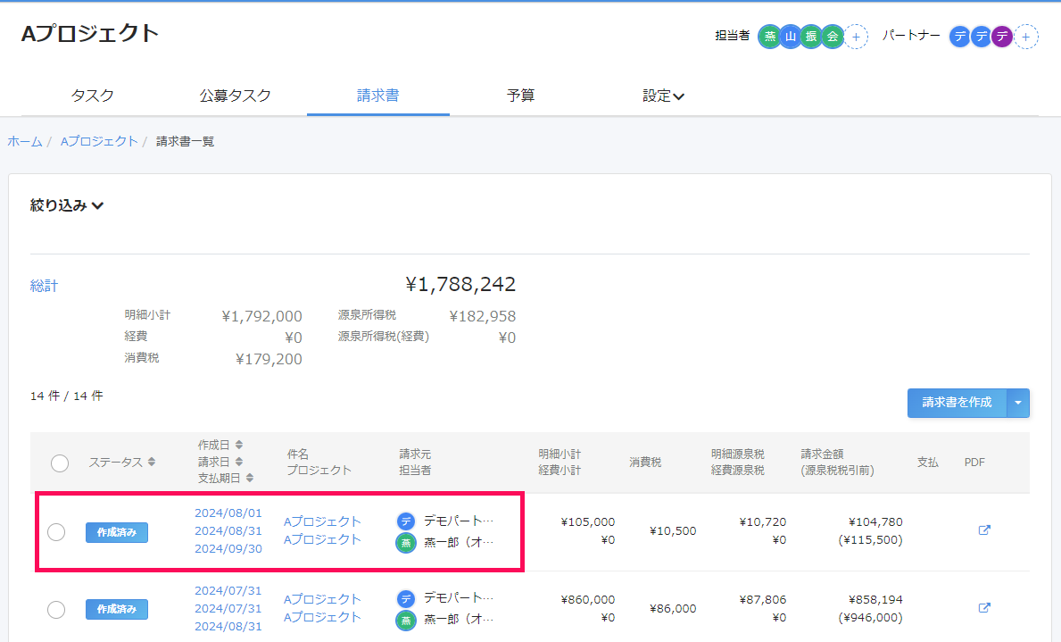Select the 請求書 tab

tap(378, 96)
